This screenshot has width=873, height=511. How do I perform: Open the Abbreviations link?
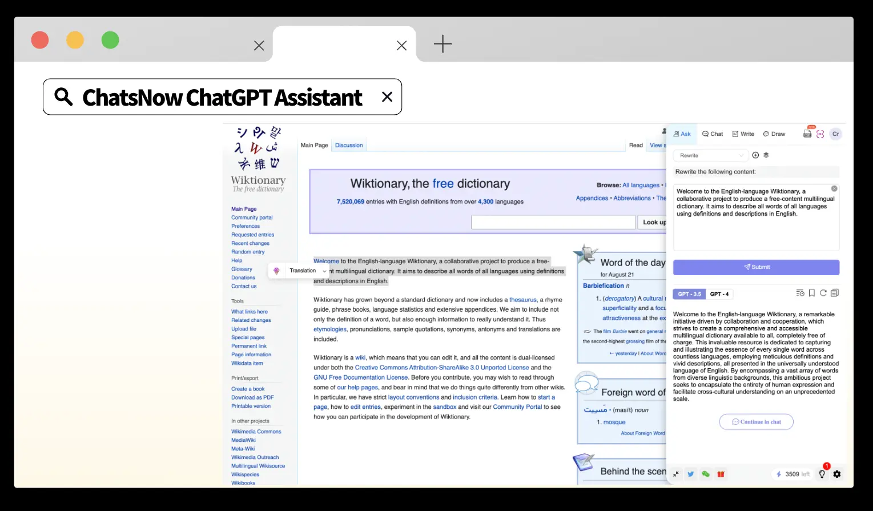click(x=632, y=198)
